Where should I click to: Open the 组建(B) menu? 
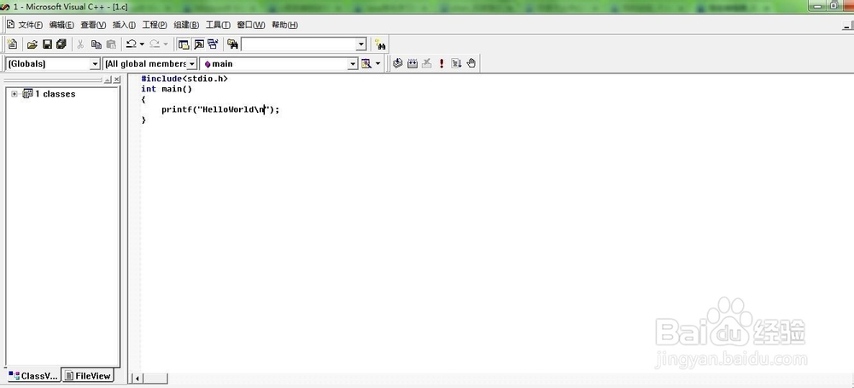point(186,25)
